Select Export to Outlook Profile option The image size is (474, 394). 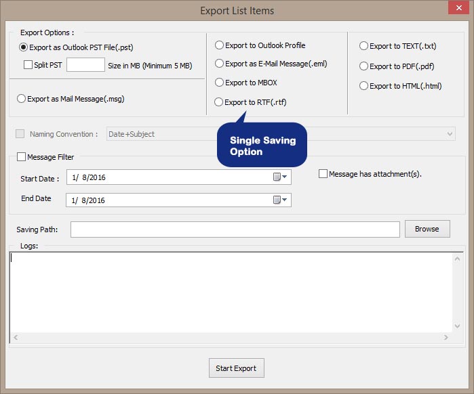(219, 45)
